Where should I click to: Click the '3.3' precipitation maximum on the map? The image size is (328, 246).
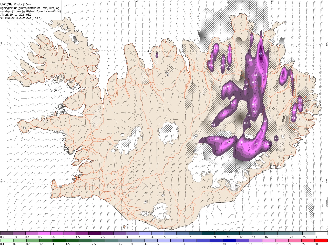pos(261,54)
